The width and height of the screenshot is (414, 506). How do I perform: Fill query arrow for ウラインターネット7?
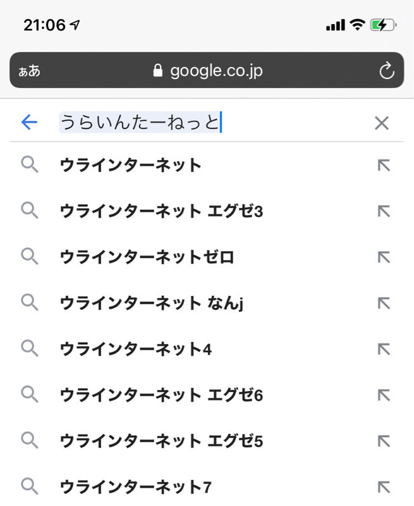[384, 487]
